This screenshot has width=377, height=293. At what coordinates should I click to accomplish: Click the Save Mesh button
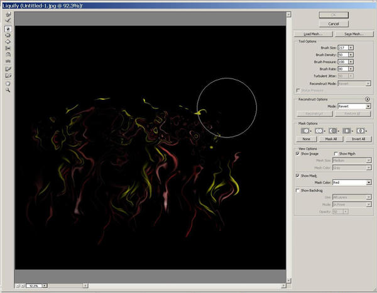(354, 34)
